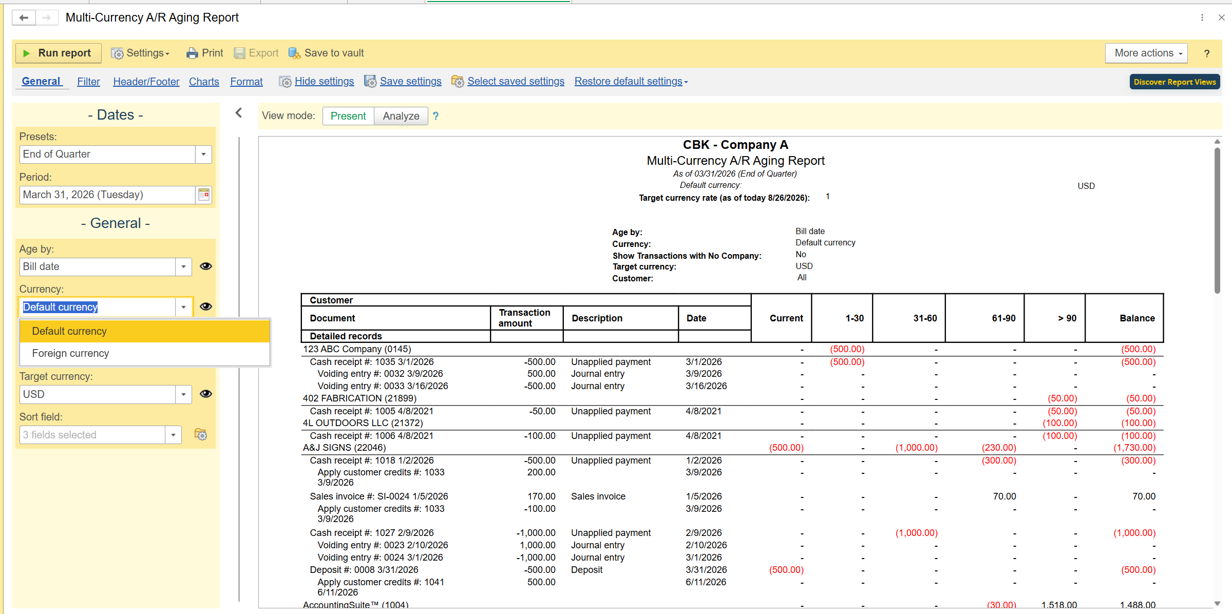Open the Period calendar picker icon

tap(204, 195)
